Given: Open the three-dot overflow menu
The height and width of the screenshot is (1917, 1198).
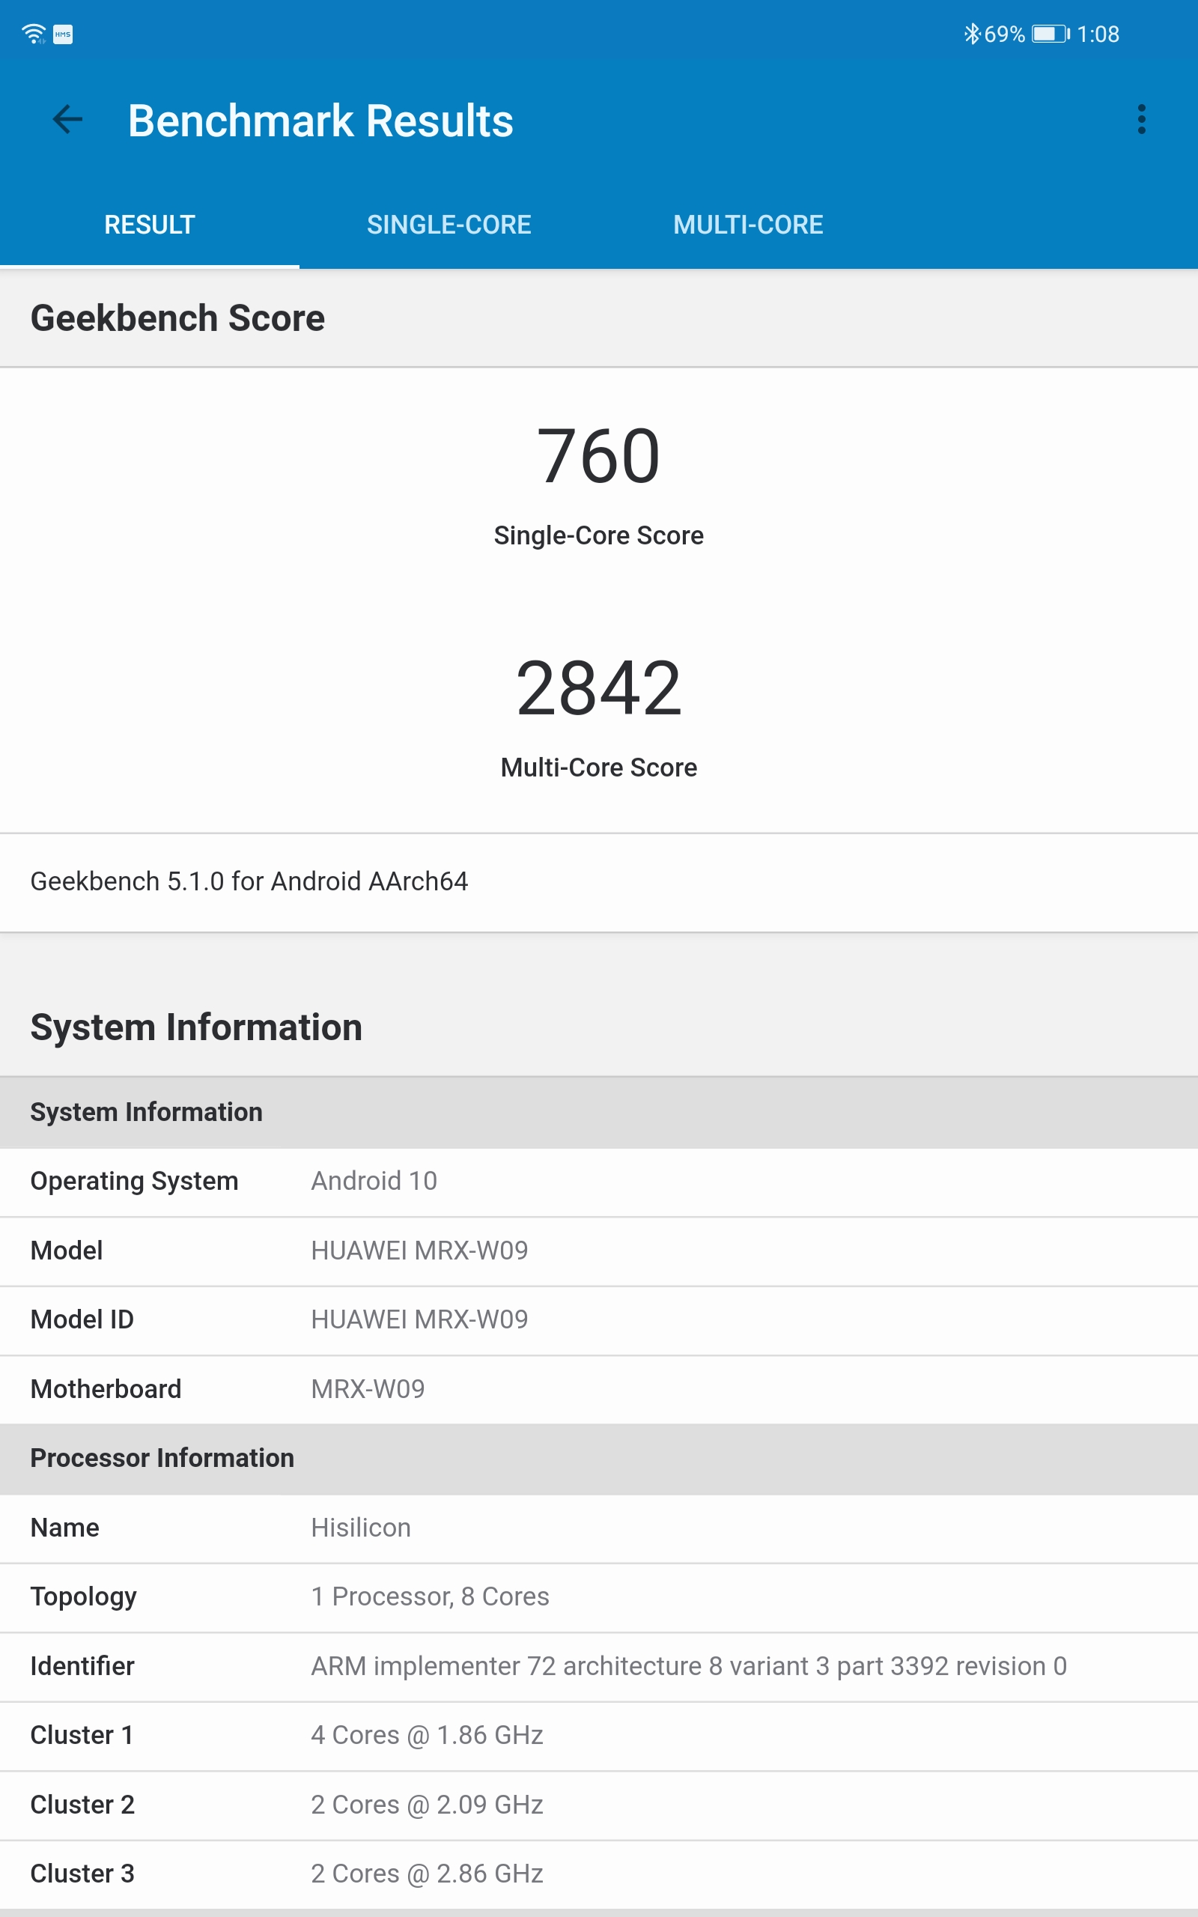Looking at the screenshot, I should [x=1141, y=120].
